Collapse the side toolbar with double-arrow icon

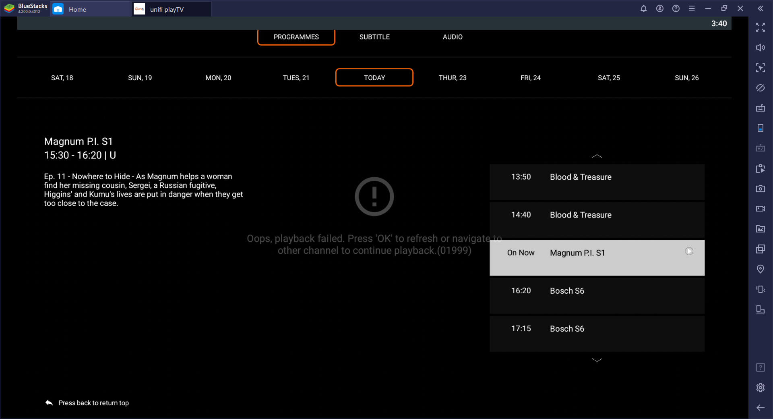[761, 8]
